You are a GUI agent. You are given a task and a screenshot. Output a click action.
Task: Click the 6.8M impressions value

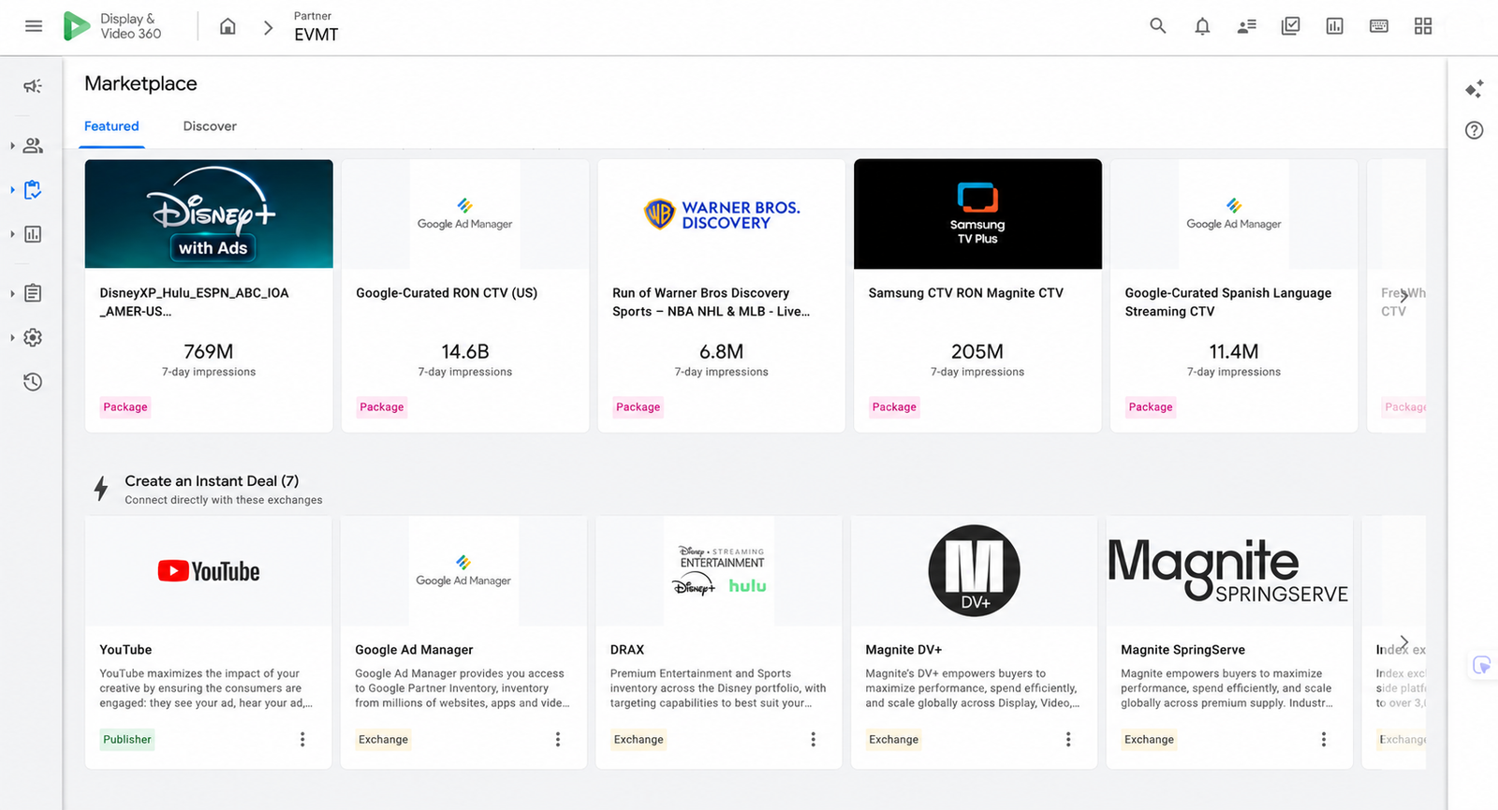[722, 352]
